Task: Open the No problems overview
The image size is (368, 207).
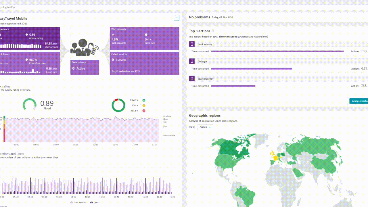Action: pyautogui.click(x=199, y=17)
